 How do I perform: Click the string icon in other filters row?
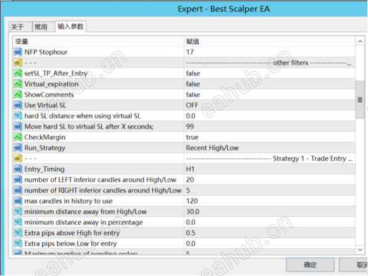click(x=18, y=62)
